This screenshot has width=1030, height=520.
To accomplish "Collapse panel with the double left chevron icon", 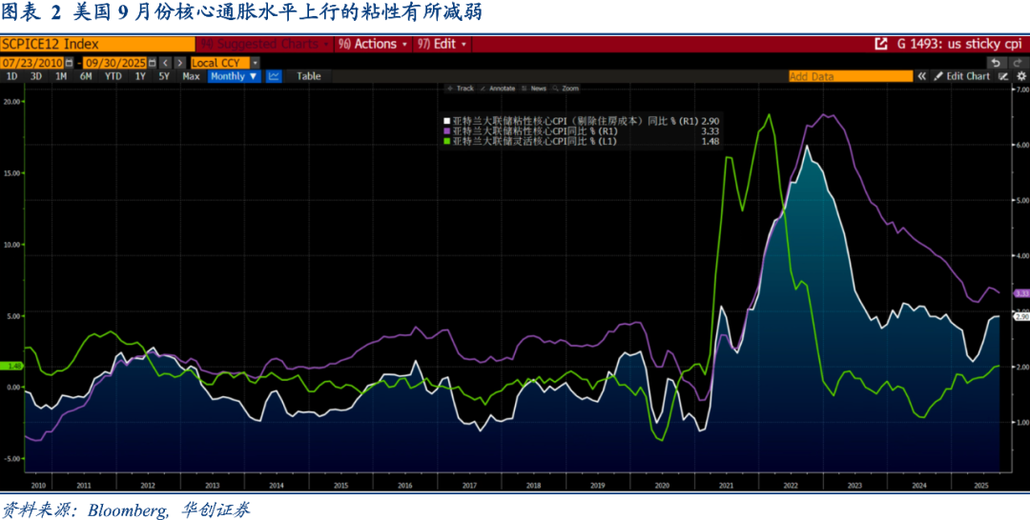I will 921,76.
